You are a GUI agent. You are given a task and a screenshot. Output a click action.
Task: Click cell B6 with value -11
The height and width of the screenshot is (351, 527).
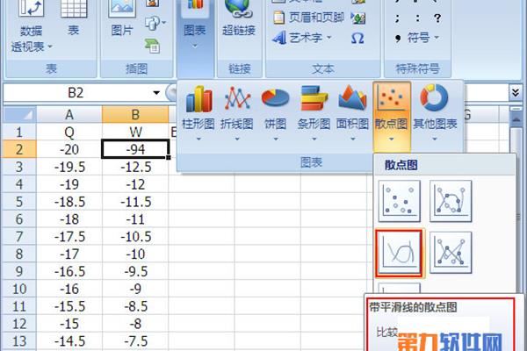pyautogui.click(x=135, y=219)
